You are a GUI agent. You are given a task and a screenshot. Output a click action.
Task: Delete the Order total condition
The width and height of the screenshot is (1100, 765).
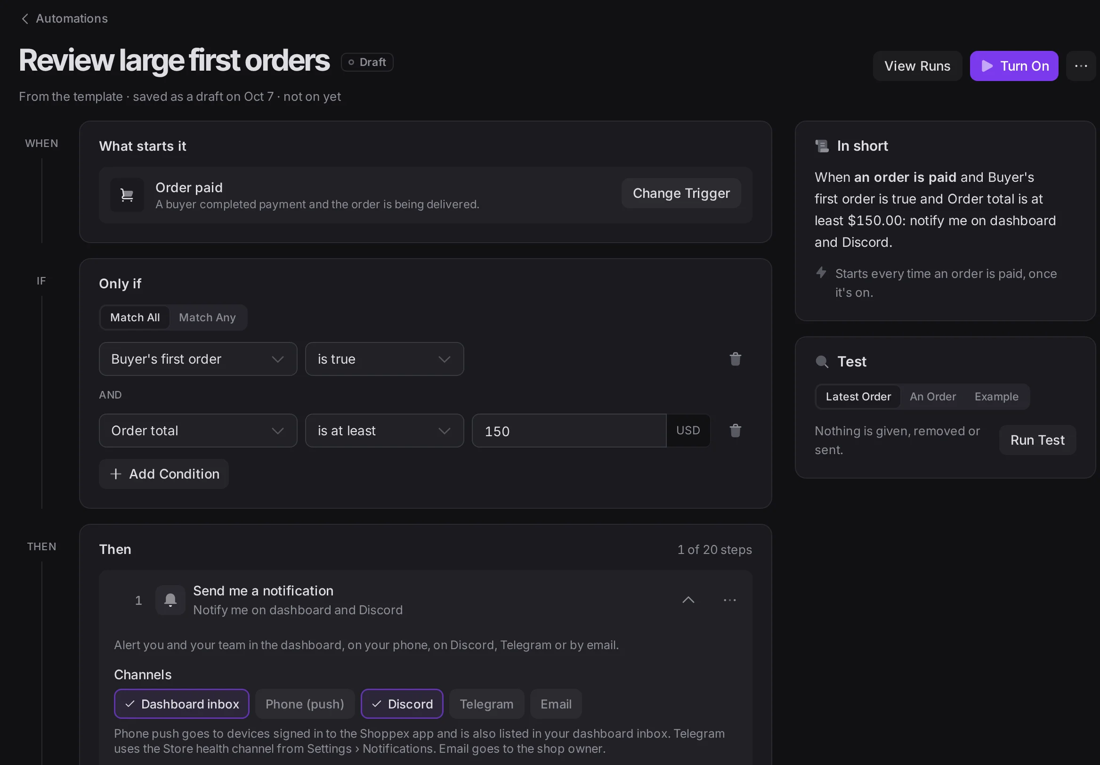735,431
